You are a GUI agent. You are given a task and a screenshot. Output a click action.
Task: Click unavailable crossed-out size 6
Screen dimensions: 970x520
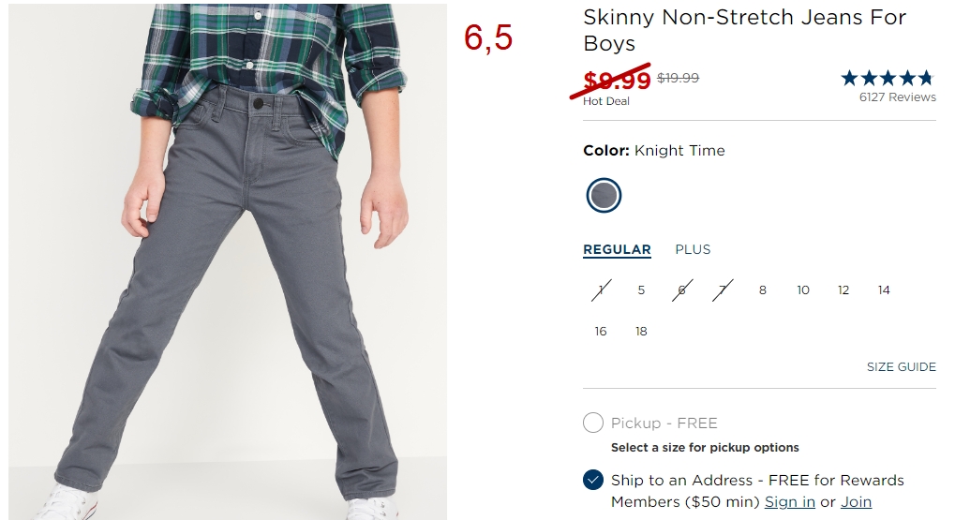pos(681,290)
